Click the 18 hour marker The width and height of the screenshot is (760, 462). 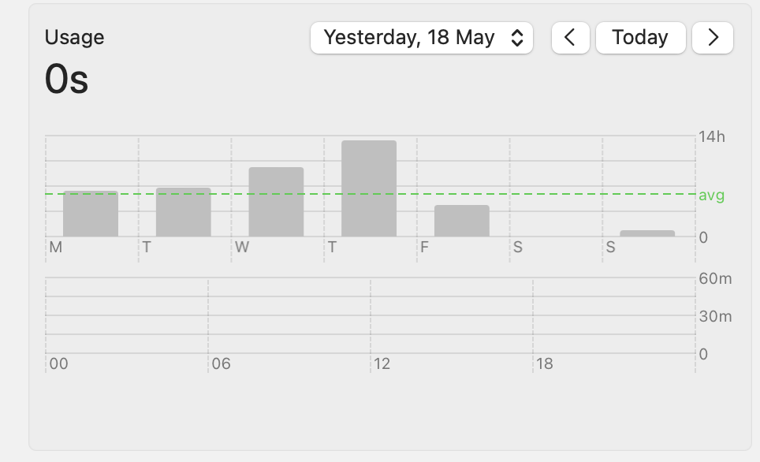(545, 364)
